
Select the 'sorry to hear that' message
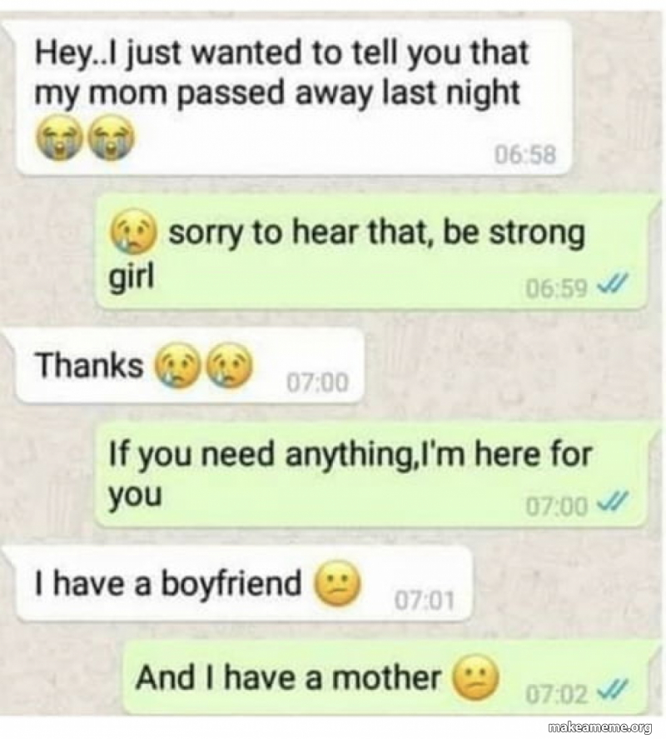click(x=370, y=253)
